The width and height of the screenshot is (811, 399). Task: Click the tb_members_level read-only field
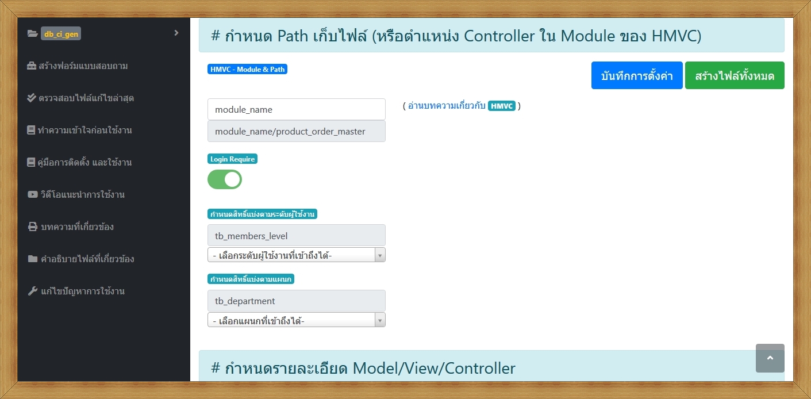tap(296, 236)
